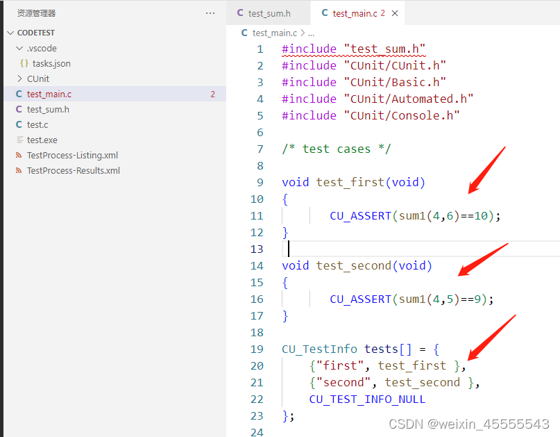Place cursor on empty line 13

(x=421, y=249)
